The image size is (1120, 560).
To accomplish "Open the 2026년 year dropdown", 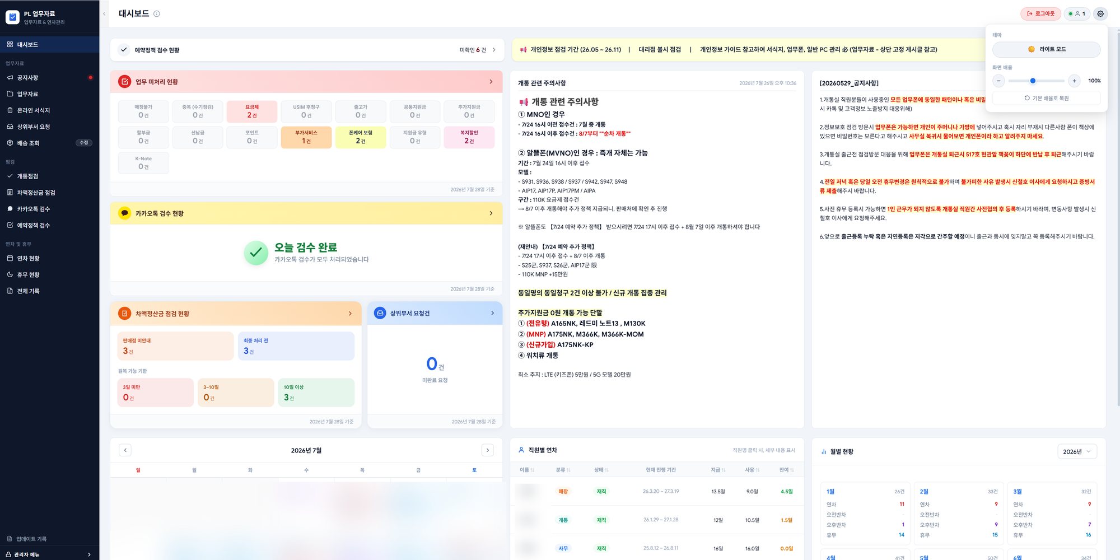I will pos(1076,451).
